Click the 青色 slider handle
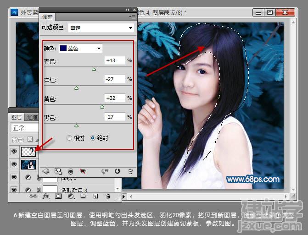Viewport: 308px width, 235px height. coord(94,69)
